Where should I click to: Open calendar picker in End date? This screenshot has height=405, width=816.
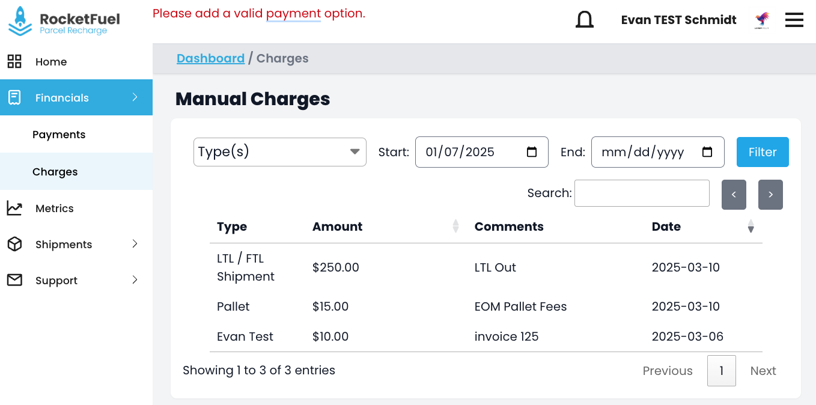[707, 152]
